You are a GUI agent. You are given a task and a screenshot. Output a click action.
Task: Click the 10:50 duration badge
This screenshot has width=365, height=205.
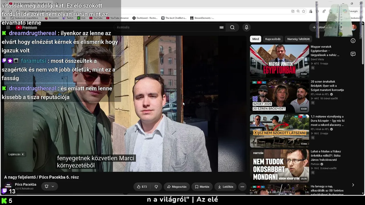(x=304, y=74)
